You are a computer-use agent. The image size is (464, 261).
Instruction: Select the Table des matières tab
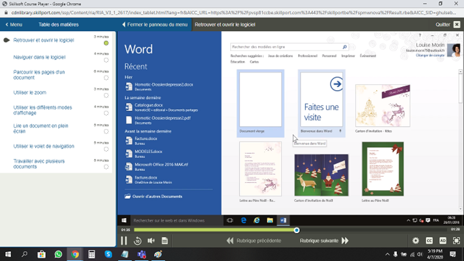click(x=59, y=24)
